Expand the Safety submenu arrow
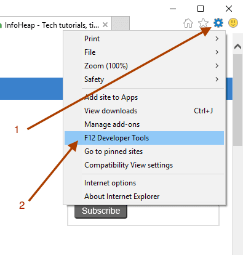Image resolution: width=243 pixels, height=255 pixels. click(x=217, y=79)
